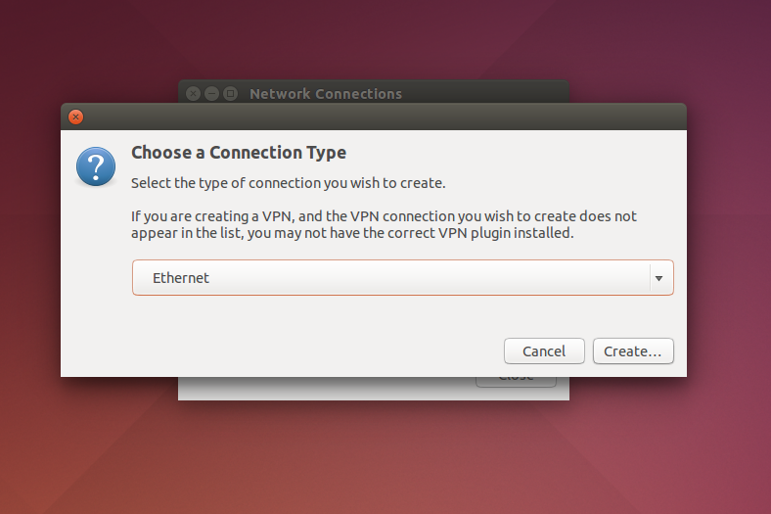The image size is (771, 514).
Task: Click the blue question mark icon
Action: 96,166
